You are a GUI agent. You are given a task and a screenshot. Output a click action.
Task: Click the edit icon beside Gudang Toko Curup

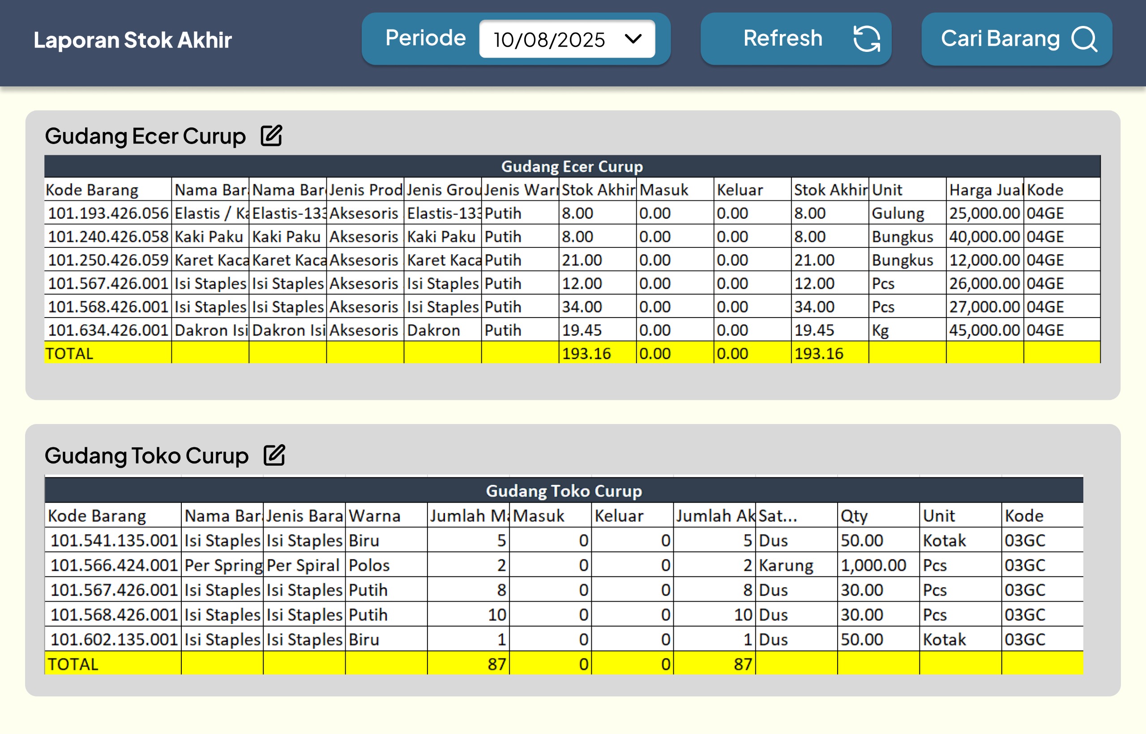(x=274, y=455)
